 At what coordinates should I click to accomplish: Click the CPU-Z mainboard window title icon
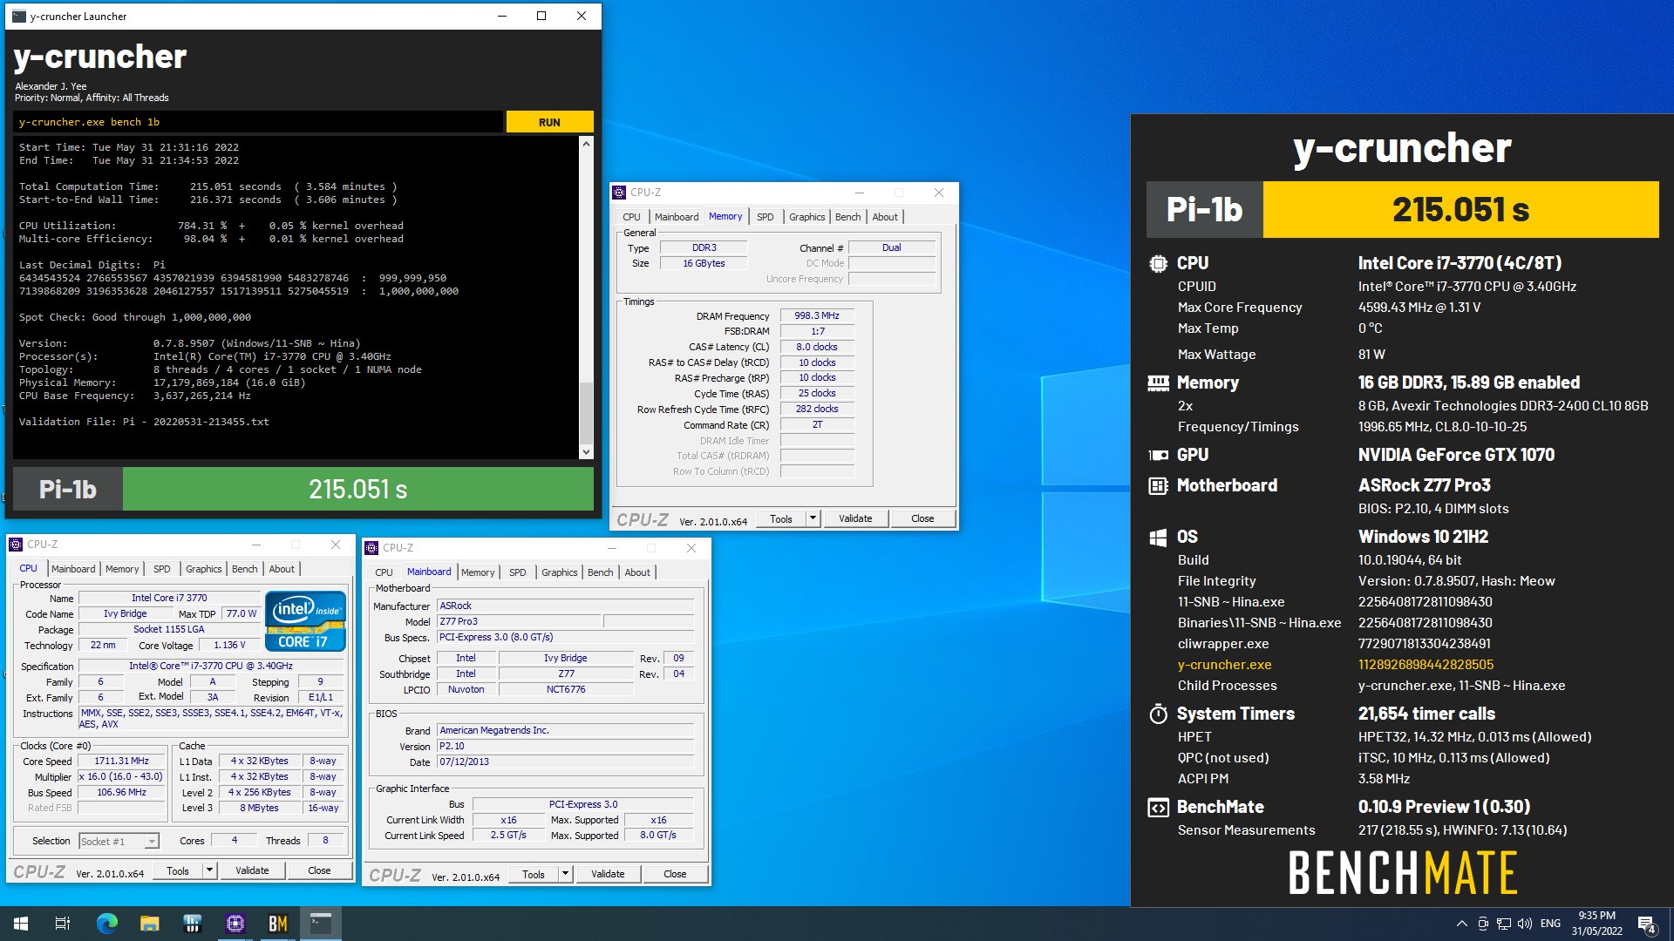tap(371, 548)
